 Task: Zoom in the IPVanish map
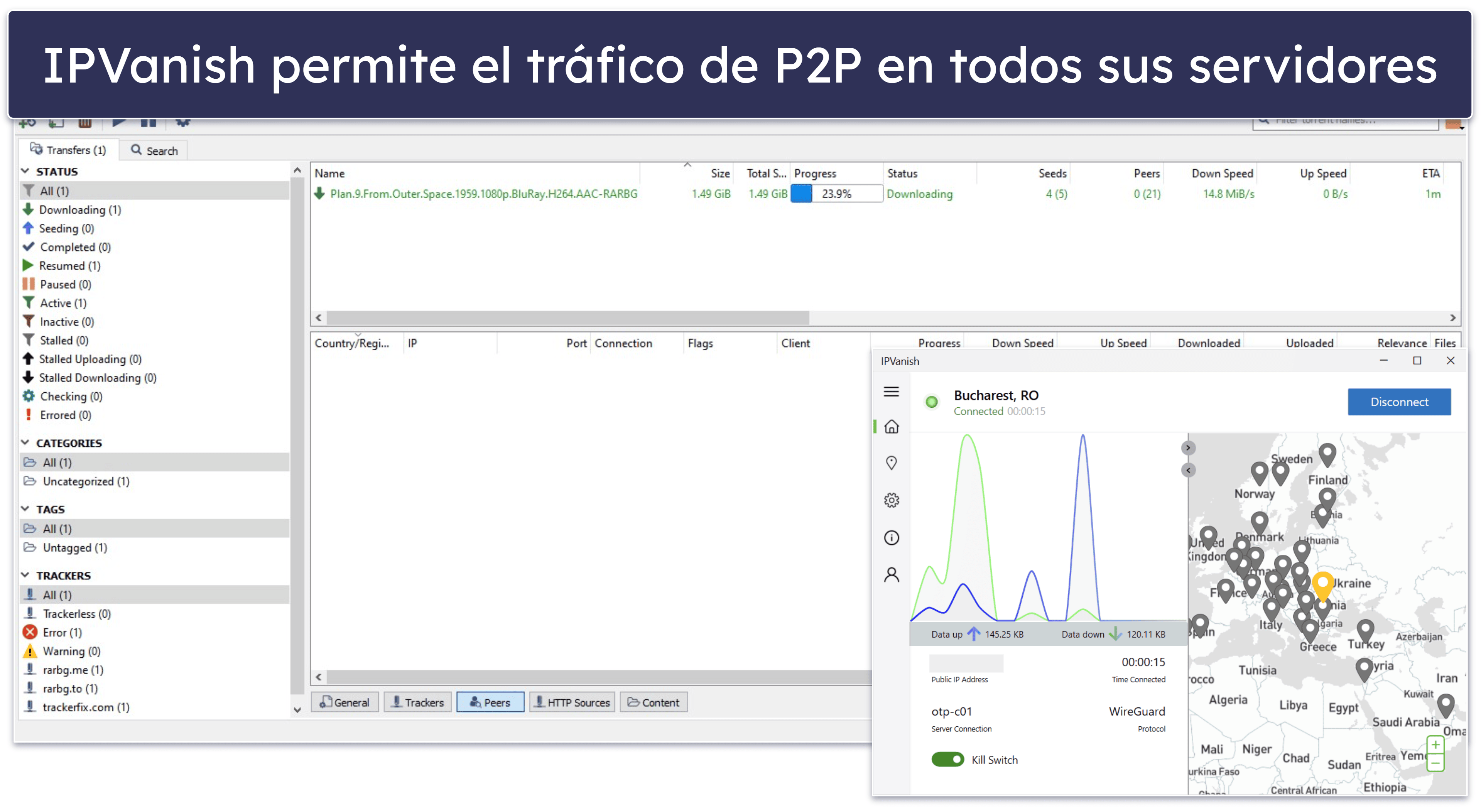1435,745
